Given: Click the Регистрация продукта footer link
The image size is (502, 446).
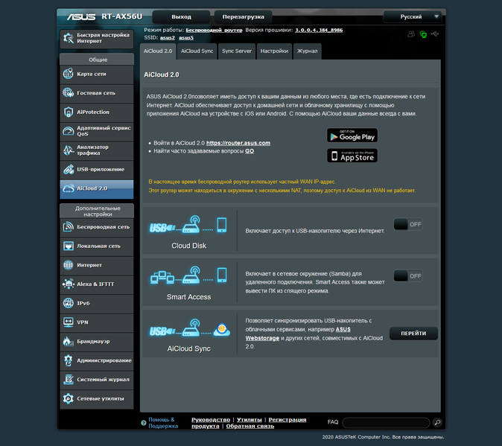Looking at the screenshot, I should pyautogui.click(x=287, y=420).
